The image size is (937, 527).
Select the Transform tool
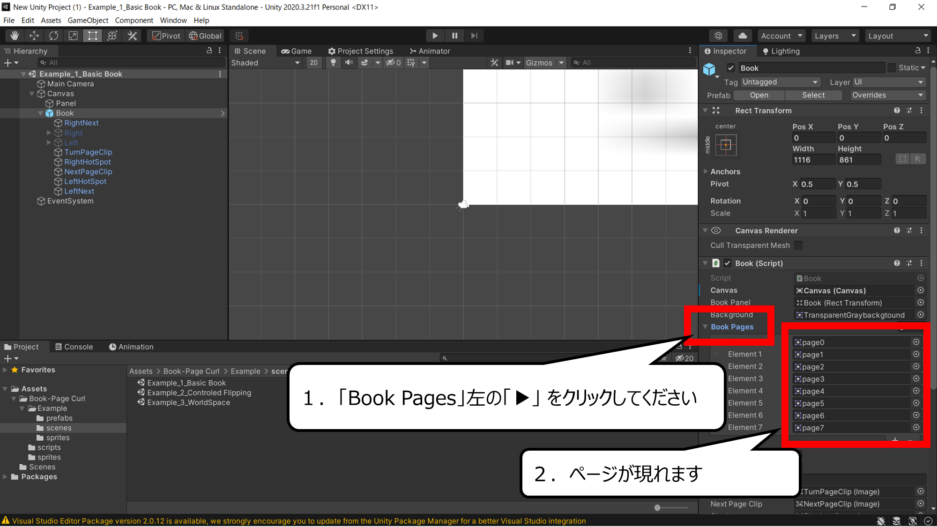[112, 36]
